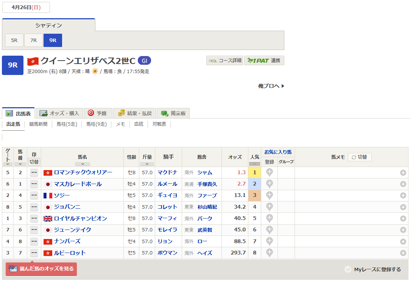Screen dimensions: 410x281
Task: Switch to 掲示板 tab
Action: 173,113
